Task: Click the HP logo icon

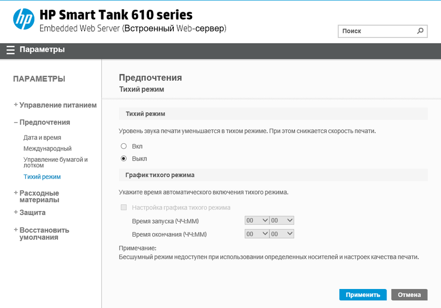Action: tap(23, 20)
